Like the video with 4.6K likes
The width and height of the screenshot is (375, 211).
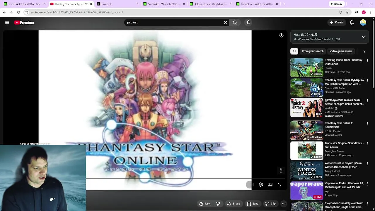coord(205,204)
